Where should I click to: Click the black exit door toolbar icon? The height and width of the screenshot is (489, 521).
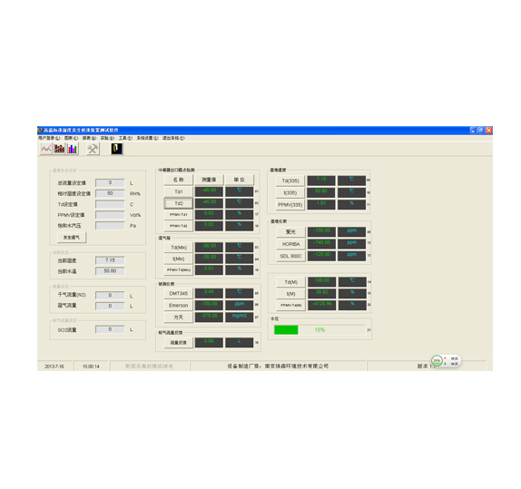[116, 149]
